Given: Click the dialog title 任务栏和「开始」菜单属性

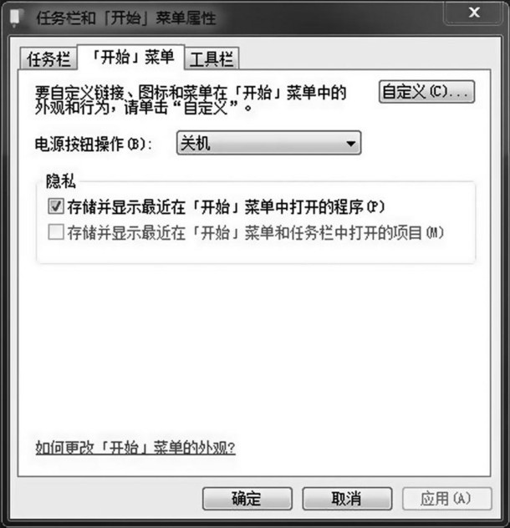Looking at the screenshot, I should pyautogui.click(x=126, y=18).
